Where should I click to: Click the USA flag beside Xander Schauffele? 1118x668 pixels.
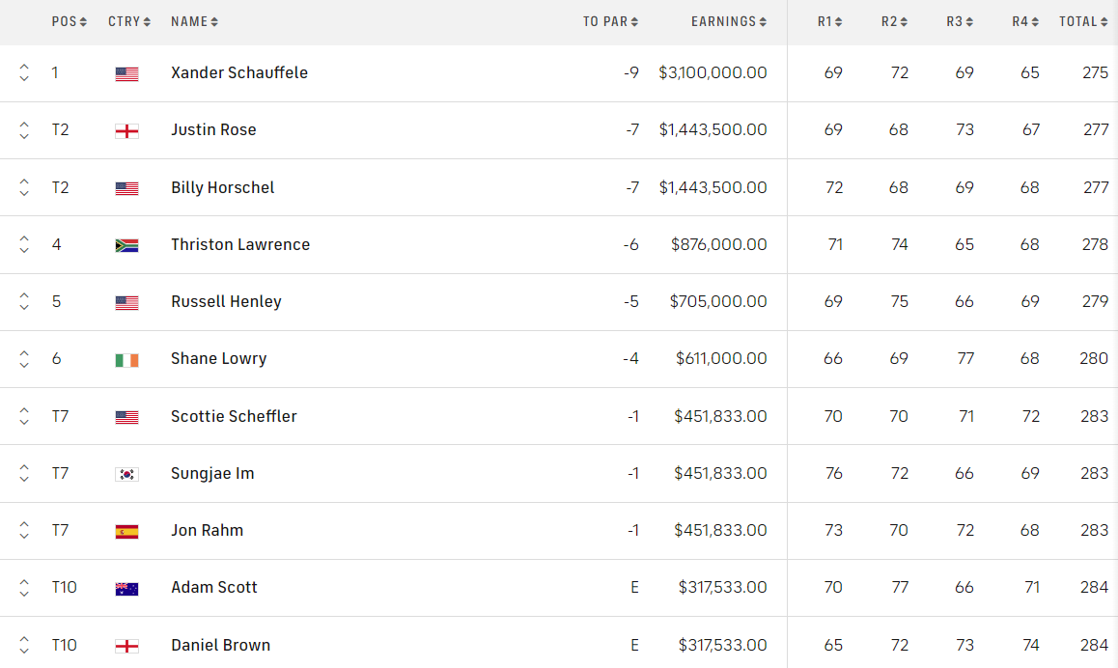tap(126, 73)
